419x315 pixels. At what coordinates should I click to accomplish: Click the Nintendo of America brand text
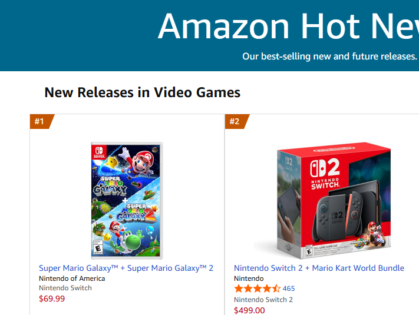pyautogui.click(x=72, y=278)
